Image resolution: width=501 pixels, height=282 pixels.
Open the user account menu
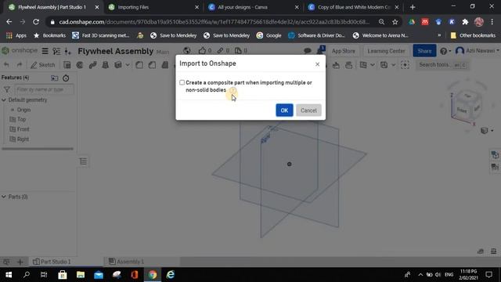coord(478,51)
